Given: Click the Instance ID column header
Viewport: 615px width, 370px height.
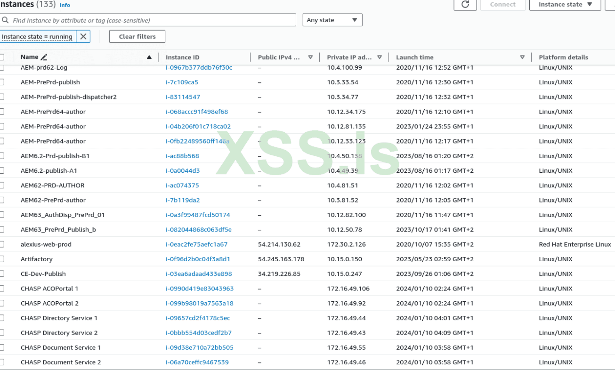Looking at the screenshot, I should [183, 57].
